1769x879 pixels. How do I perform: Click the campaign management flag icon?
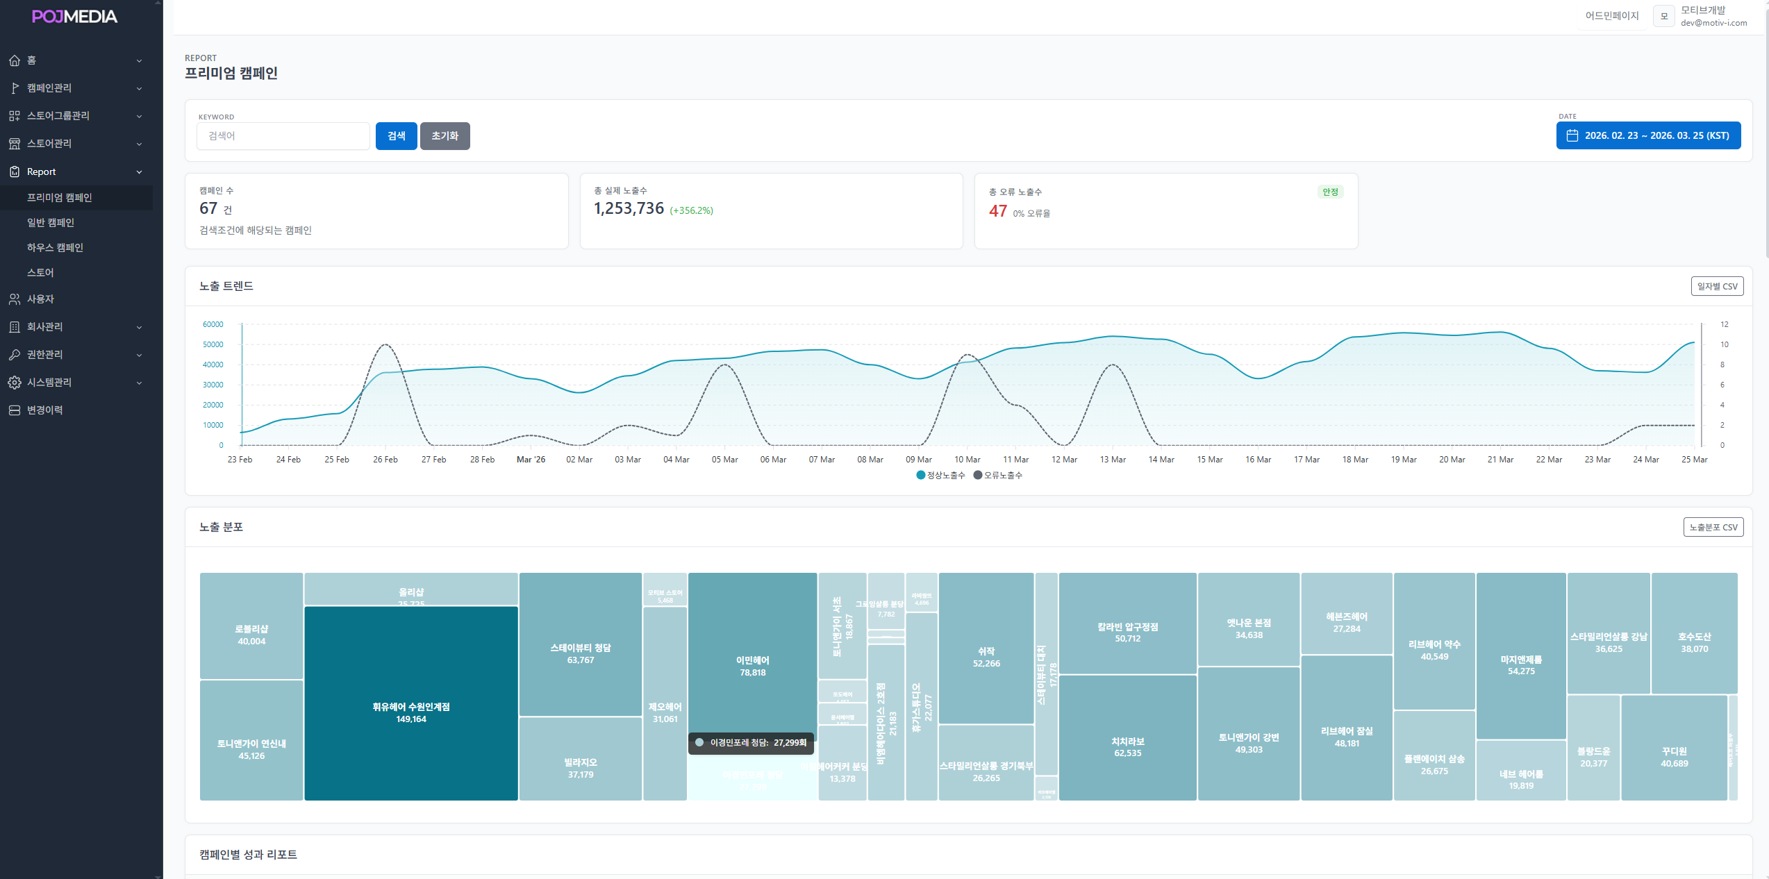15,88
